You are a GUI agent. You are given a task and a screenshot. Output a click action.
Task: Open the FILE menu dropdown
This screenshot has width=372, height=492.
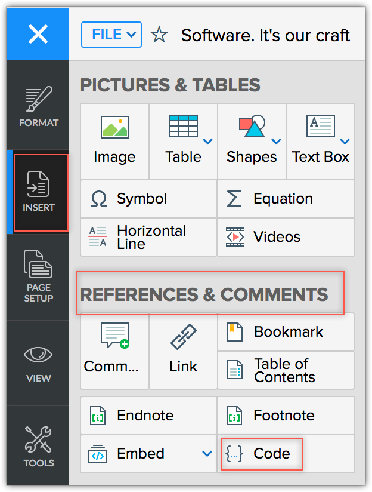pyautogui.click(x=111, y=35)
